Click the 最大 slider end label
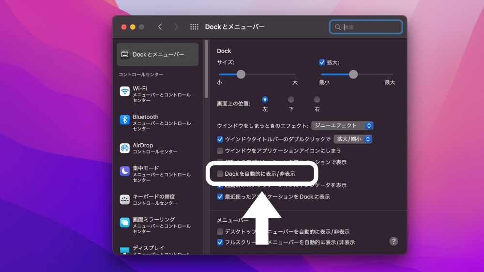 point(390,82)
